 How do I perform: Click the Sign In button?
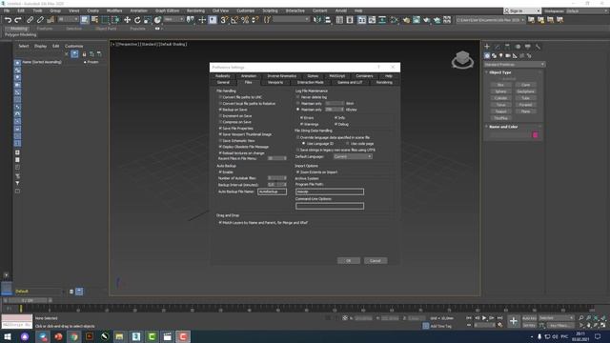pos(522,10)
